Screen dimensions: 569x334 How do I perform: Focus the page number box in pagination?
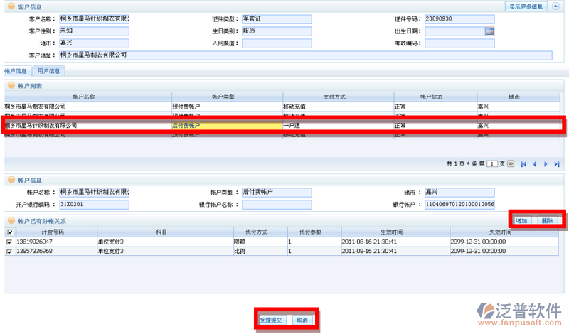491,164
